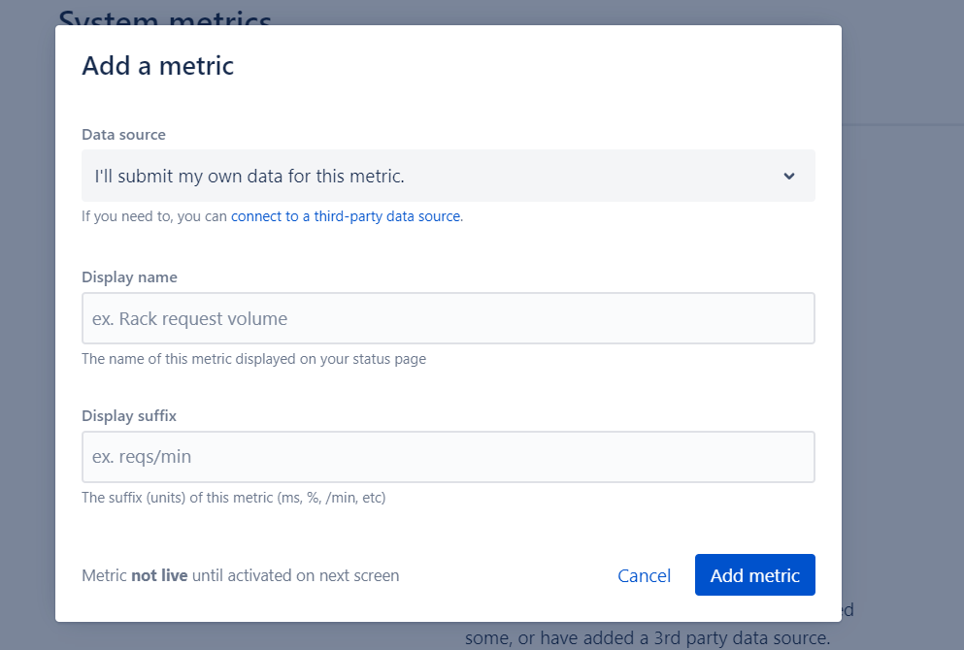Screen dimensions: 964x650
Task: Click the bold "not live" text
Action: pos(159,575)
